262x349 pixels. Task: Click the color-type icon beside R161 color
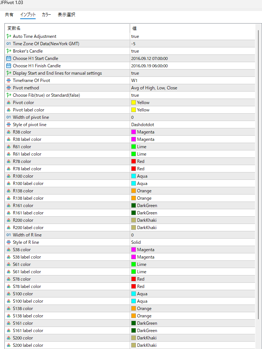(x=9, y=205)
